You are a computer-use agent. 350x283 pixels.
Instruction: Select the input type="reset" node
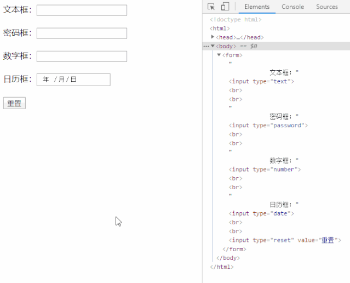285,240
